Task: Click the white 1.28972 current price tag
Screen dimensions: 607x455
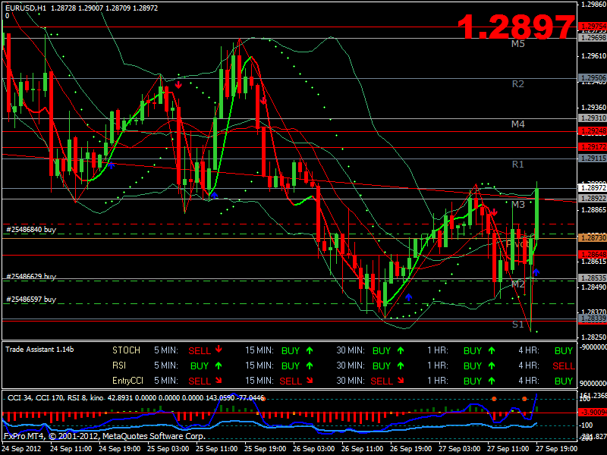Action: pos(593,188)
